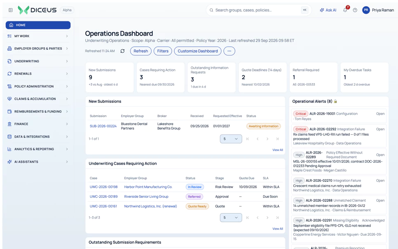This screenshot has height=249, width=398.
Task: Click the AI Assistants sparkle icon
Action: tap(9, 162)
